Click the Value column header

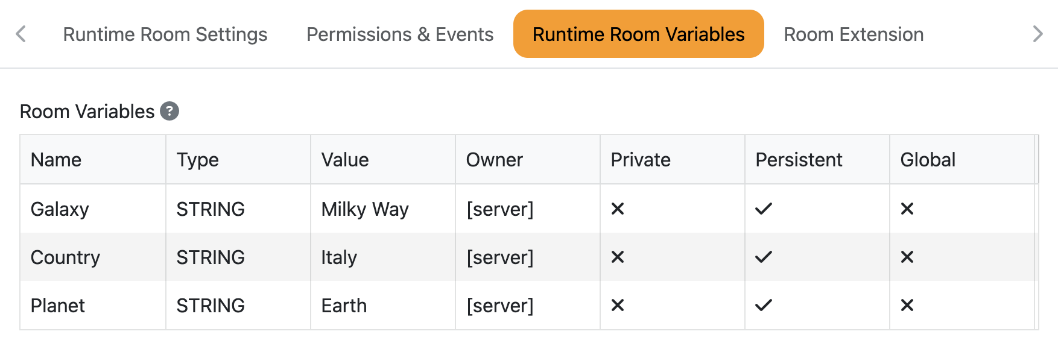(383, 160)
